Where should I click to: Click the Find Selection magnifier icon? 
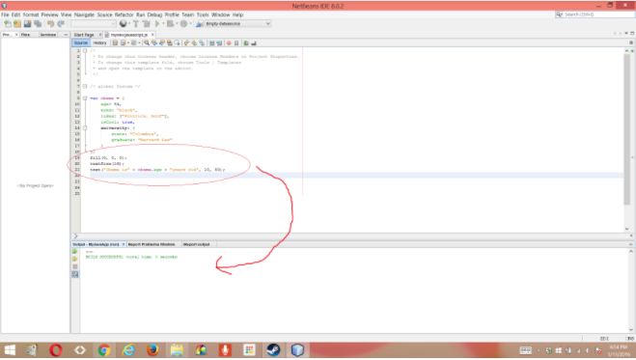147,43
